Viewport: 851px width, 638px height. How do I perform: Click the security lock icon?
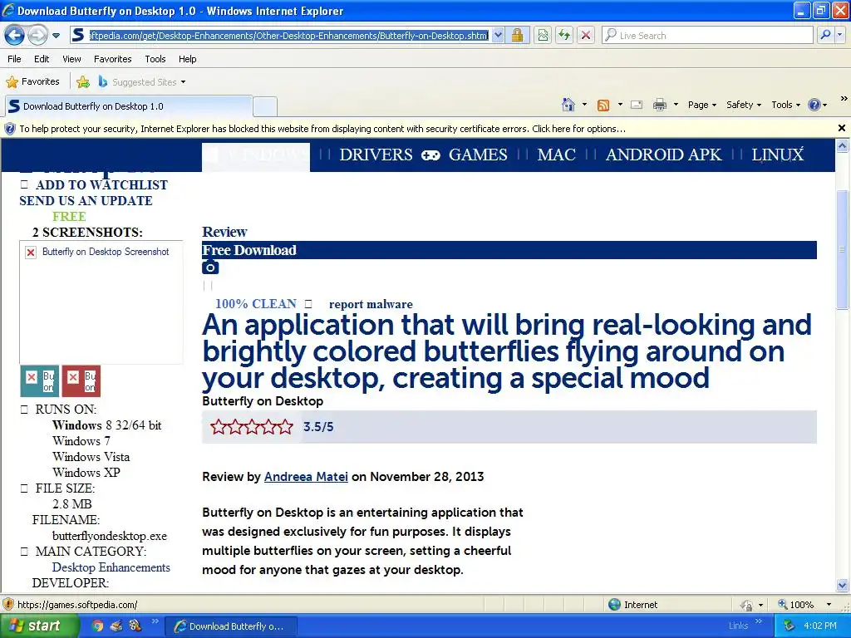[517, 36]
